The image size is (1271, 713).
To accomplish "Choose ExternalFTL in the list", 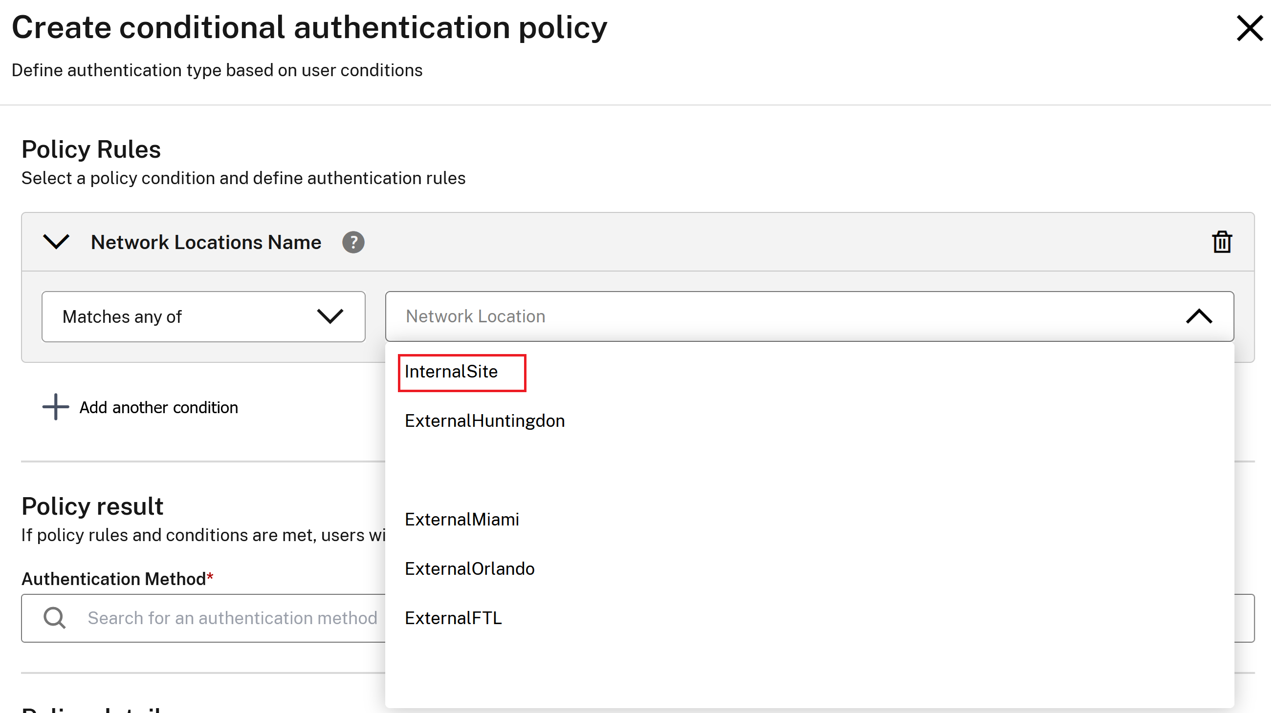I will [453, 618].
